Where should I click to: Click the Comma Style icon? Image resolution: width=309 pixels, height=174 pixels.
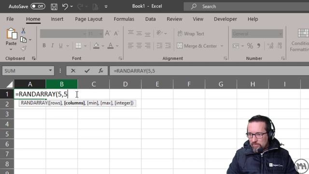click(x=259, y=46)
